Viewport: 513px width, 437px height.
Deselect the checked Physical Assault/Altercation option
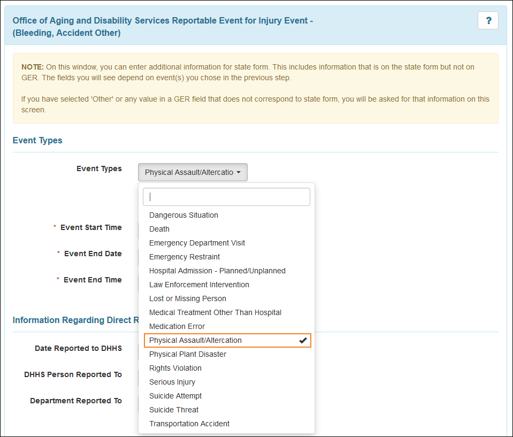[x=227, y=340]
